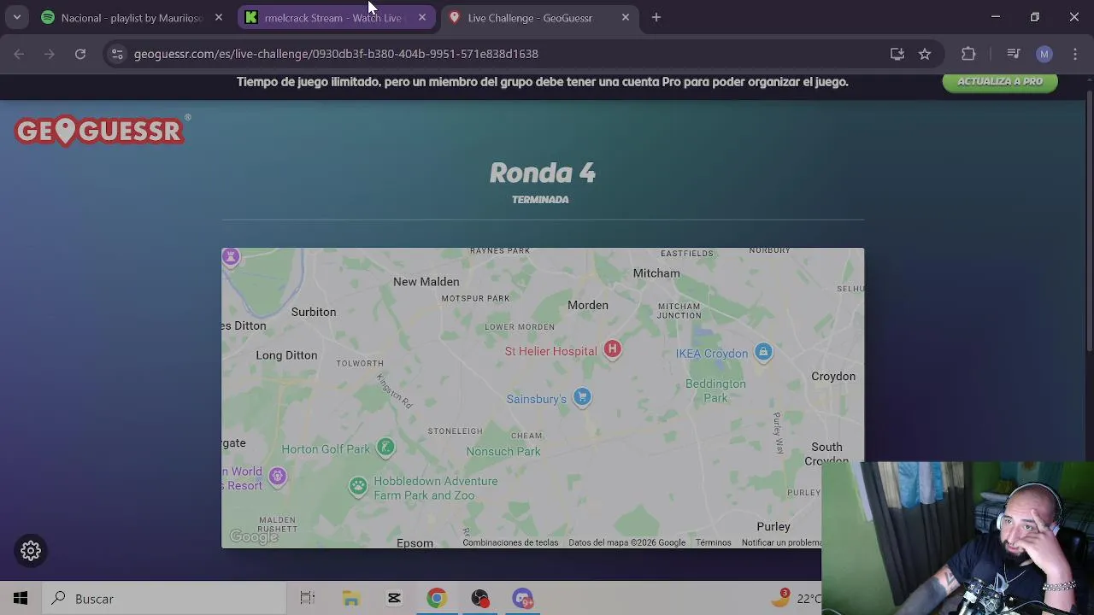Open a new browser tab
1094x615 pixels.
click(x=656, y=17)
